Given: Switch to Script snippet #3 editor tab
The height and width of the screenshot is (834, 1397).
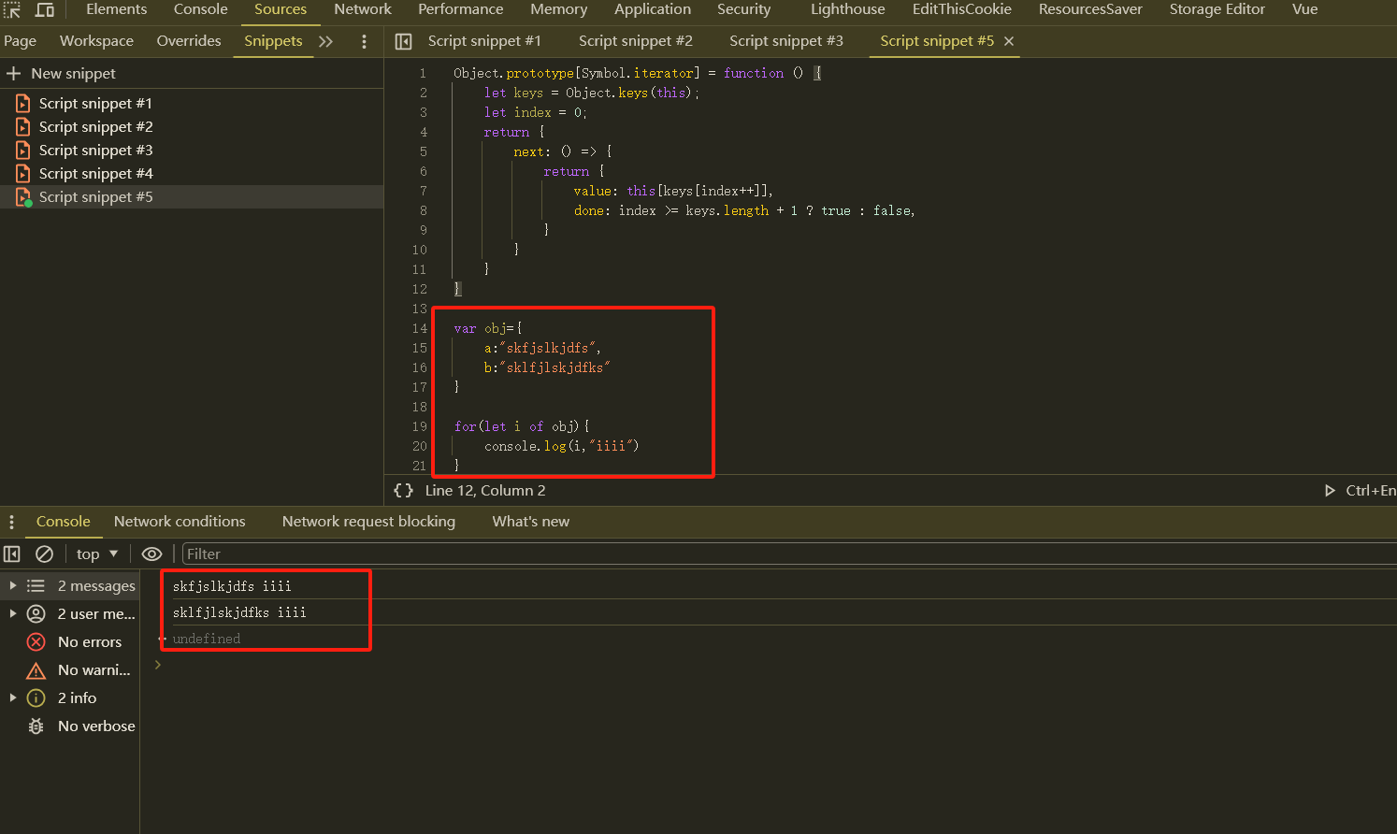Looking at the screenshot, I should point(786,41).
